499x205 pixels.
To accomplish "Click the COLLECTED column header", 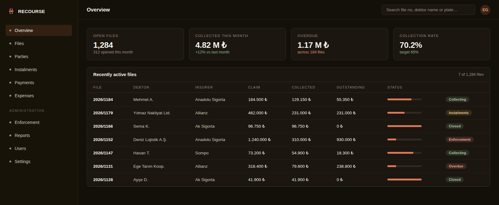I will (303, 87).
